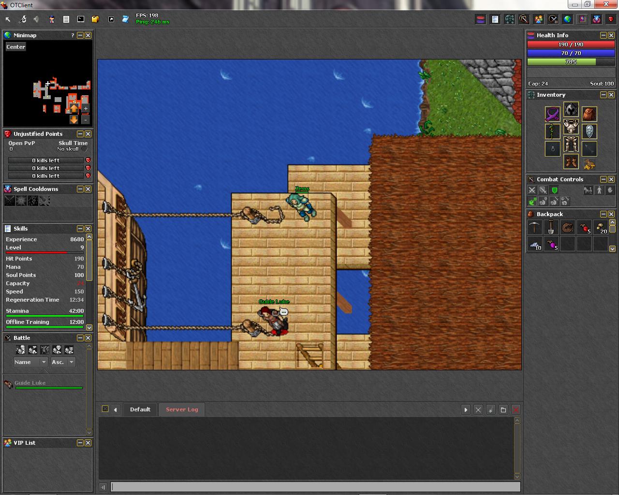Go one floor down on minimap
Image resolution: width=619 pixels, height=495 pixels.
[x=74, y=119]
